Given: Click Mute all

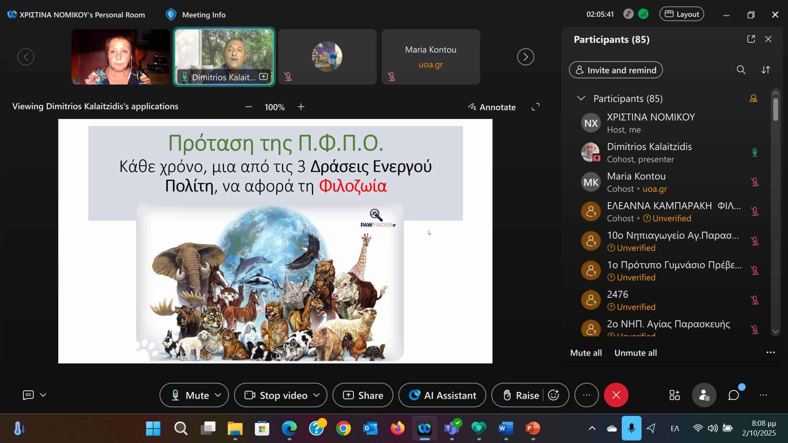Looking at the screenshot, I should coord(586,353).
